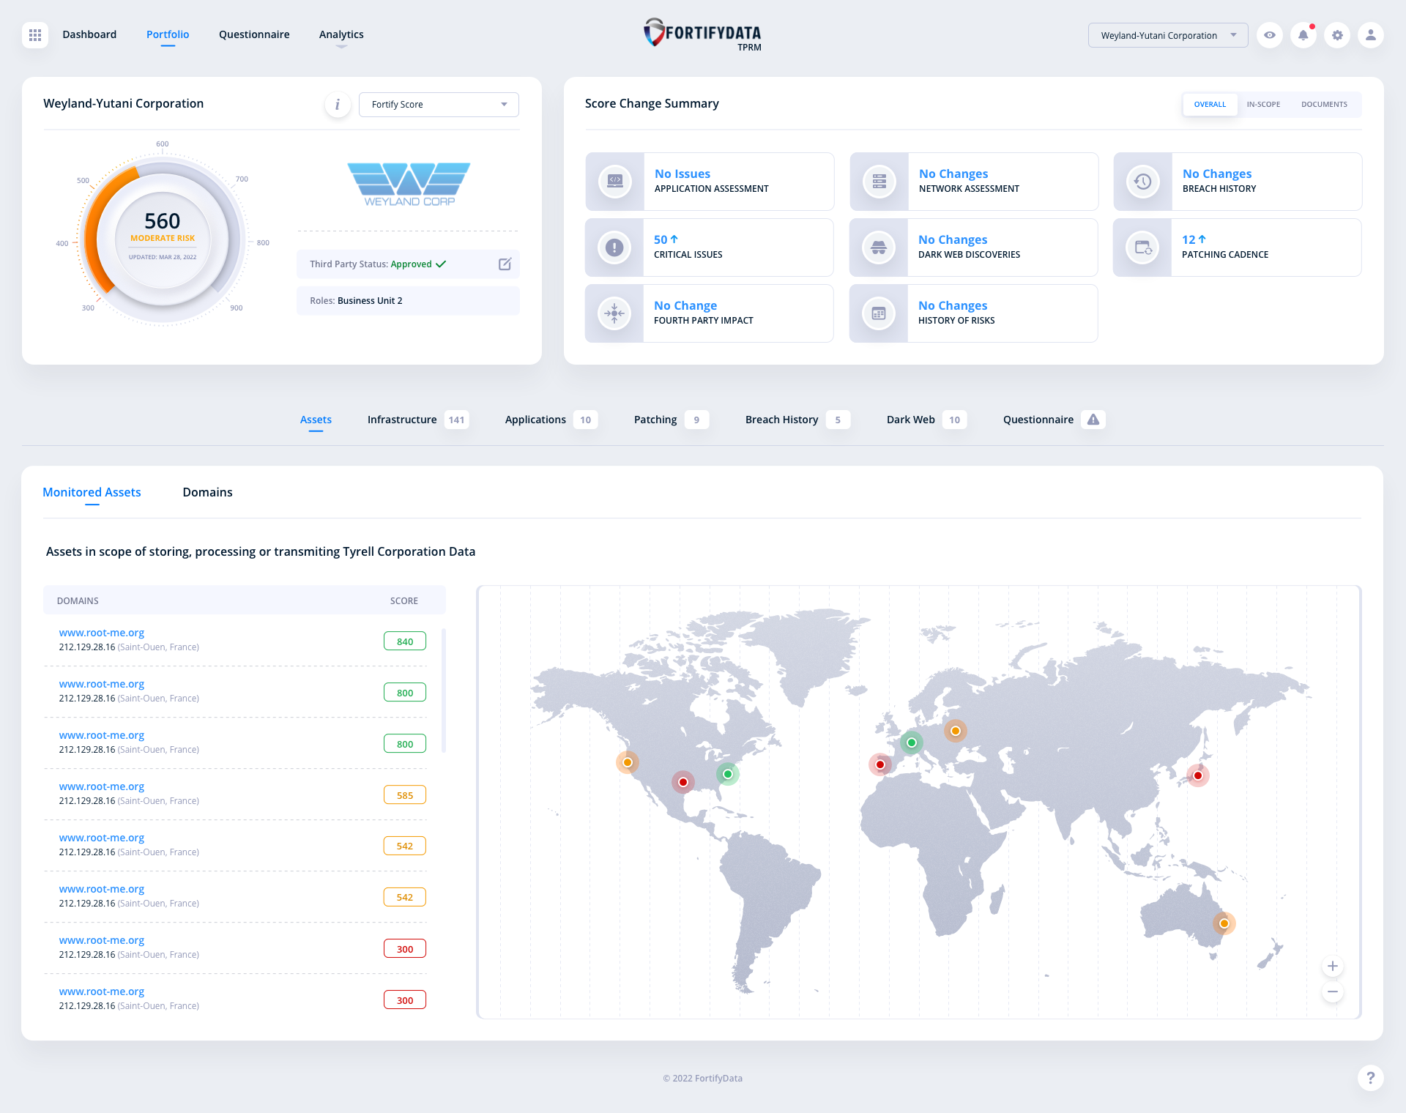This screenshot has height=1113, width=1406.
Task: Click the notifications bell icon
Action: click(1303, 35)
